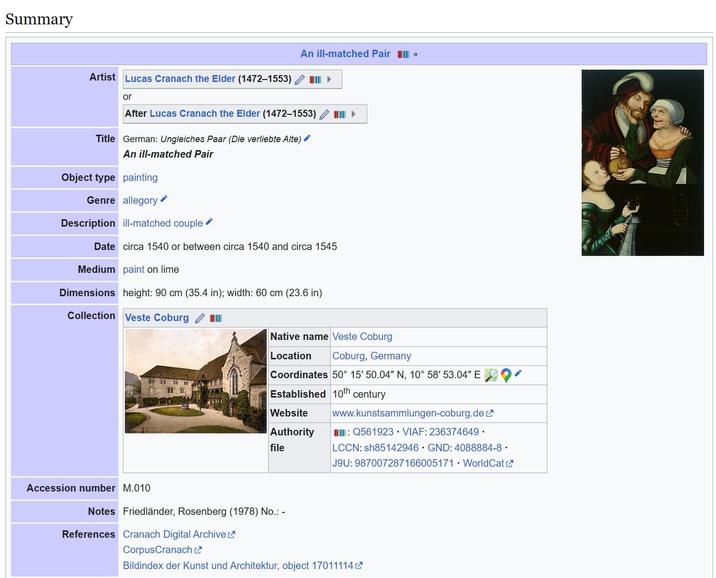Open the Veste Coburg building photo

point(196,381)
